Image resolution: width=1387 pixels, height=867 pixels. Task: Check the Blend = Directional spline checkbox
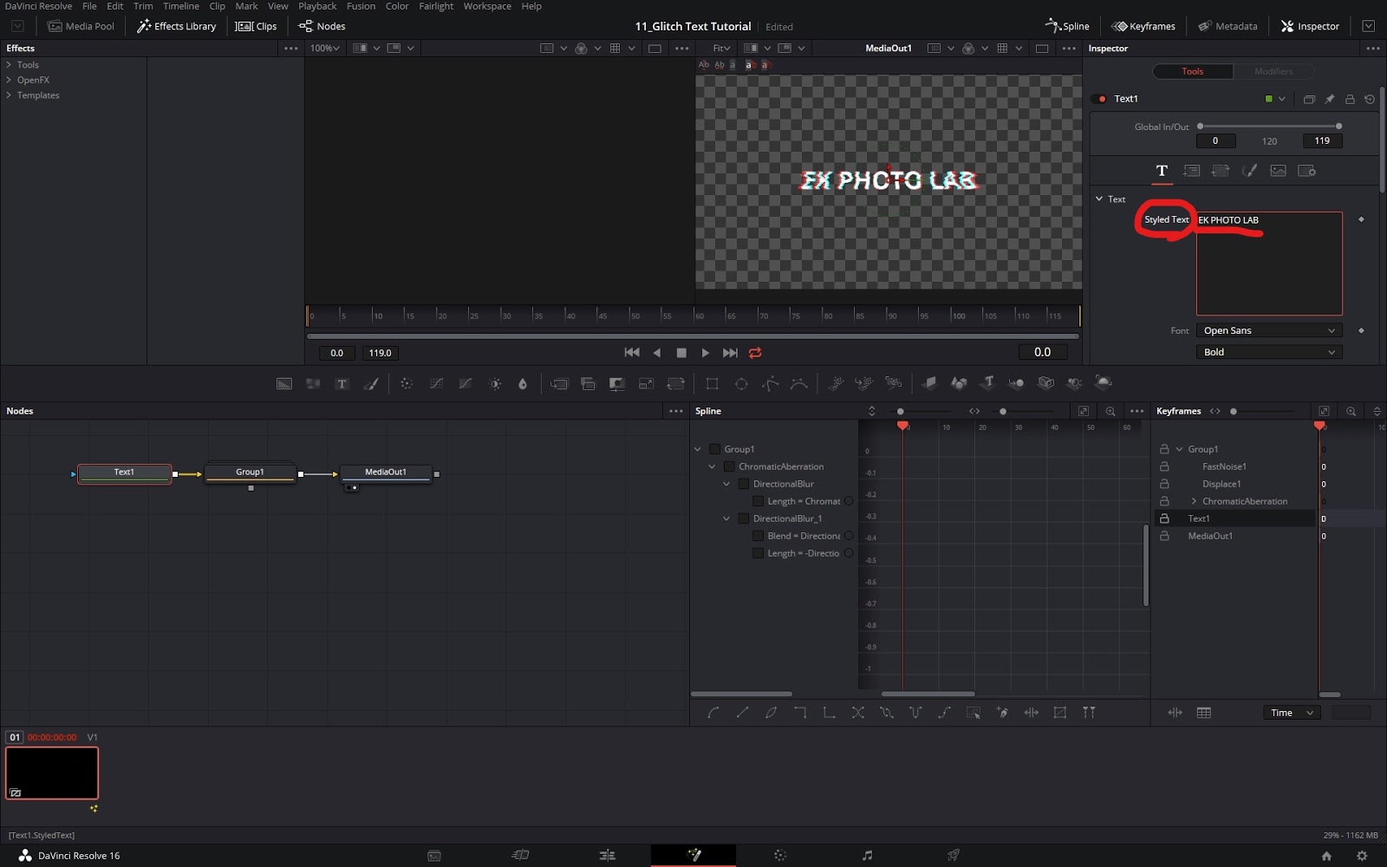(759, 536)
